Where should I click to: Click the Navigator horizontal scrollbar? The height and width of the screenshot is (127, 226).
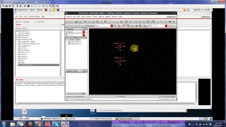[76, 93]
